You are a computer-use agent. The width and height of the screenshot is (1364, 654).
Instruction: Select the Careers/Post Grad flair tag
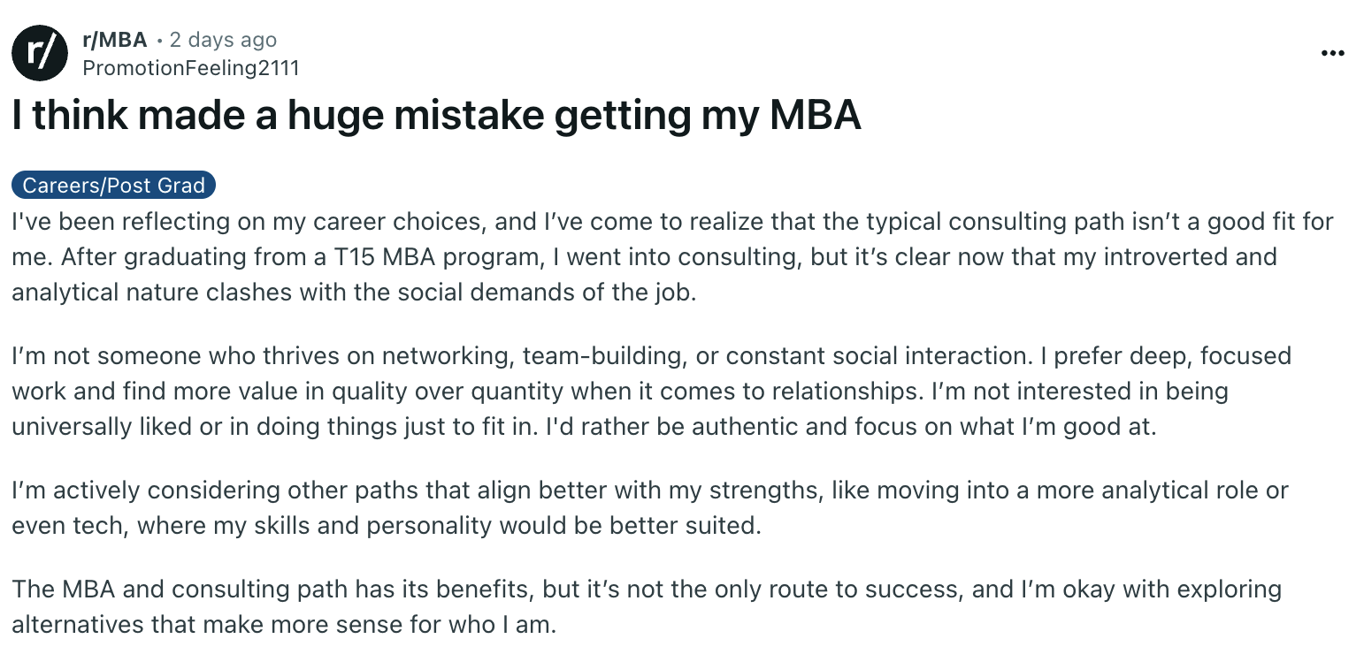pos(114,186)
